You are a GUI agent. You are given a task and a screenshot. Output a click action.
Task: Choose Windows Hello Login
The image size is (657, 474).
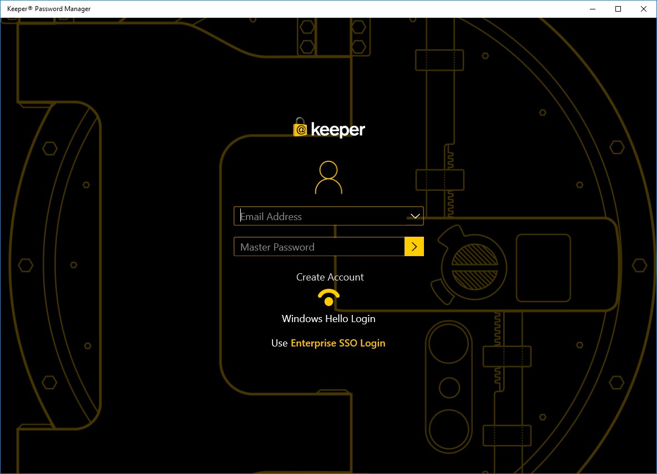328,319
